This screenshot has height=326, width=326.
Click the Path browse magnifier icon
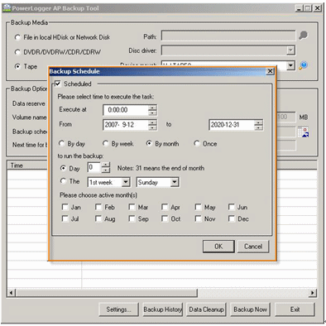[x=303, y=36]
